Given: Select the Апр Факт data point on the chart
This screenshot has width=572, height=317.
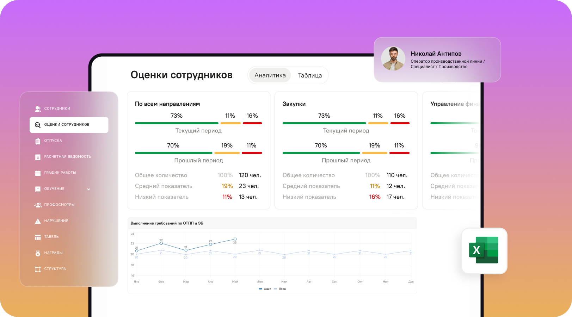Looking at the screenshot, I should click(210, 244).
